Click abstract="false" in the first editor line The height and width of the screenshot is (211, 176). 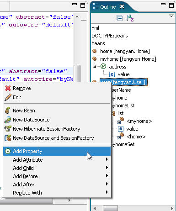44,17
